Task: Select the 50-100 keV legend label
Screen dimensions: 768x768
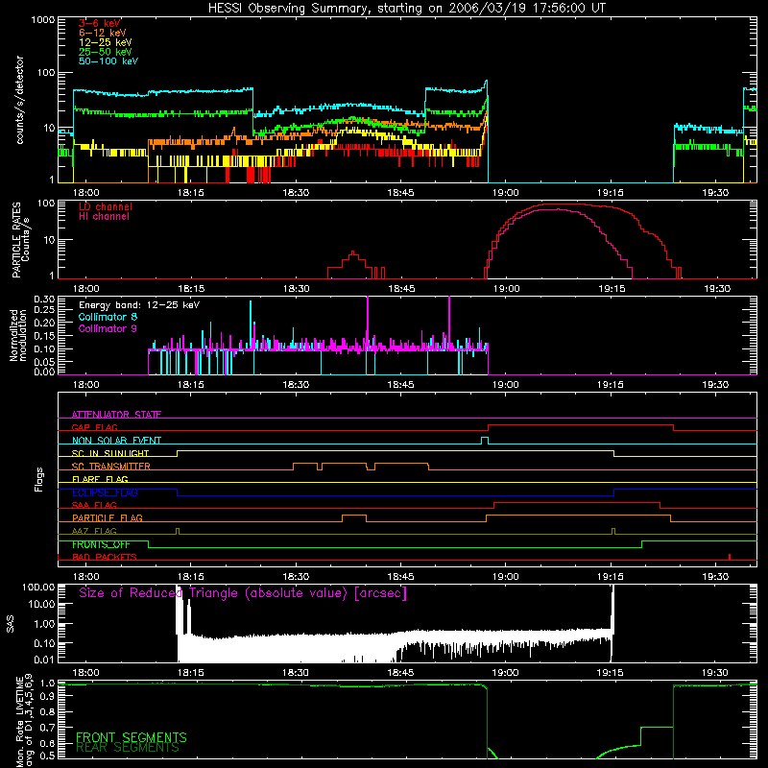Action: (x=108, y=61)
